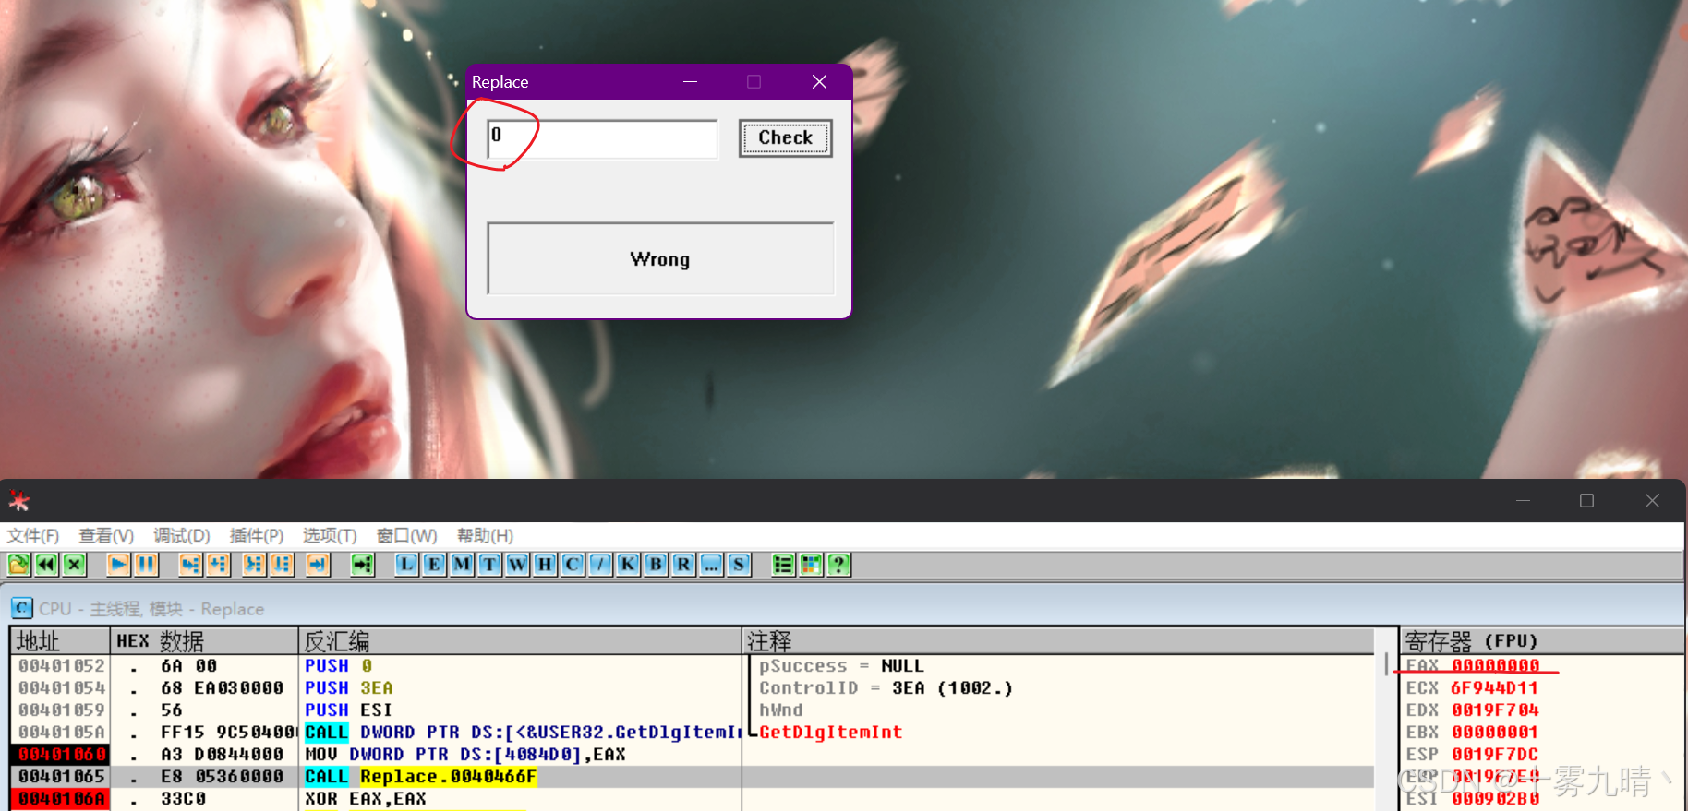This screenshot has width=1688, height=811.
Task: Open a file with the toolbar folder icon
Action: [18, 565]
